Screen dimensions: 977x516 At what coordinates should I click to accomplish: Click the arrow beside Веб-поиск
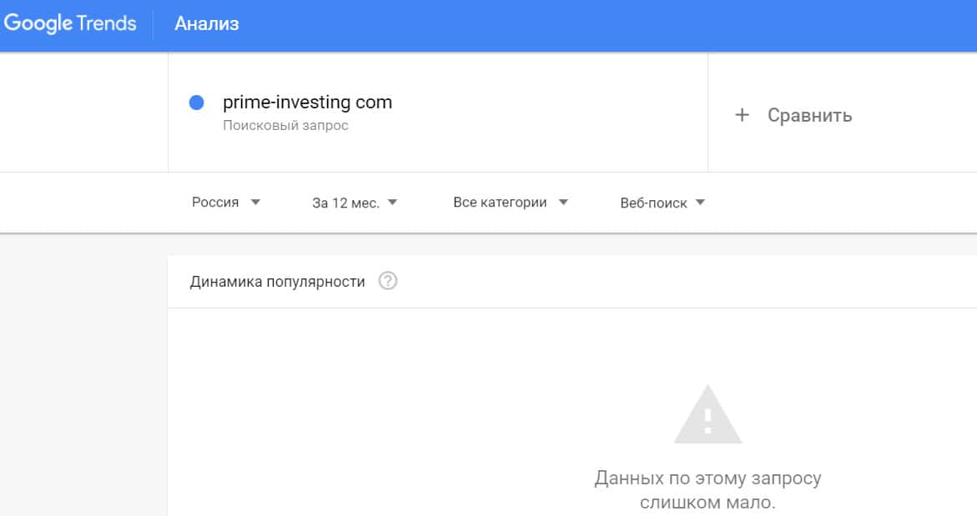pos(700,203)
